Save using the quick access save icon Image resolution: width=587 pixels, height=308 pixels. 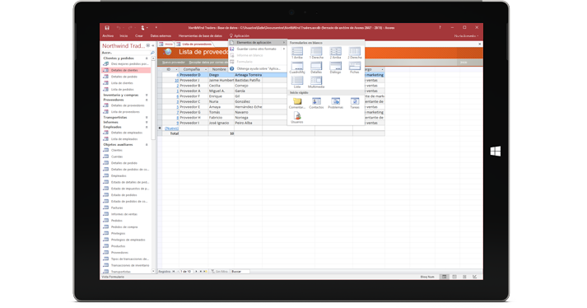107,28
